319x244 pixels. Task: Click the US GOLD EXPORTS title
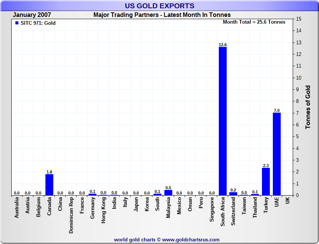[159, 6]
